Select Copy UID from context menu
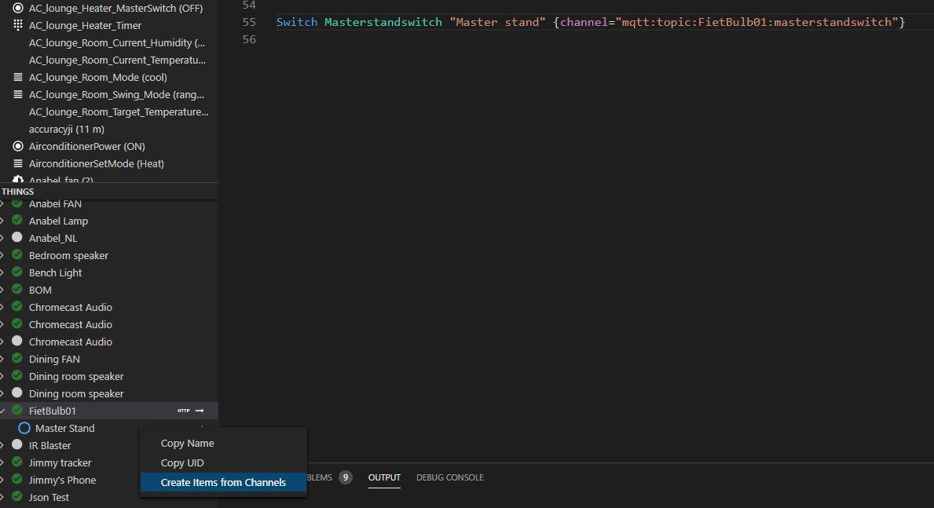Image resolution: width=934 pixels, height=508 pixels. [182, 463]
